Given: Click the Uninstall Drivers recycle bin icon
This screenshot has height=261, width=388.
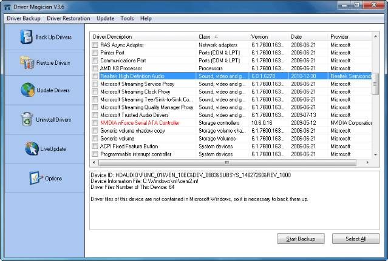Looking at the screenshot, I should (27, 119).
